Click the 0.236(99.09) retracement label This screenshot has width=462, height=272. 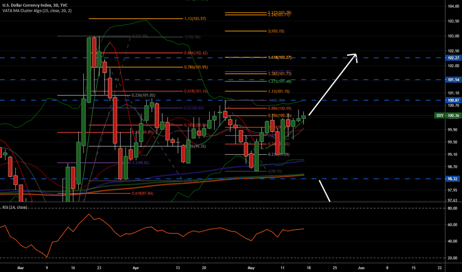point(279,154)
